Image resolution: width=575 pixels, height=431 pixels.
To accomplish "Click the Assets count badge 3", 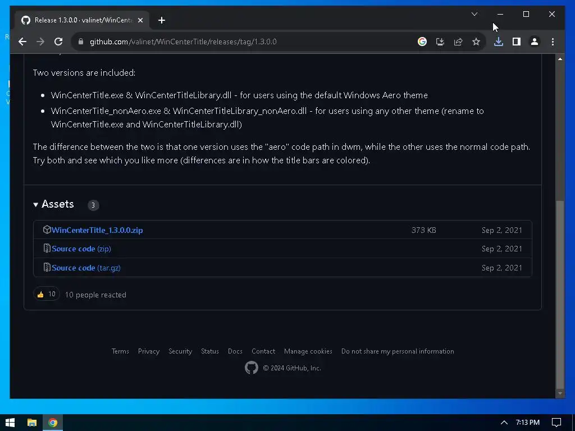I will (93, 205).
